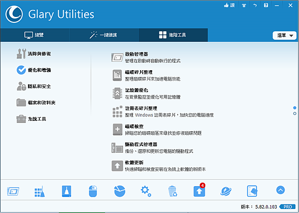This screenshot has width=299, height=213.
Task: Click description mentioning Windows 註冊表碎片
Action: (x=169, y=115)
